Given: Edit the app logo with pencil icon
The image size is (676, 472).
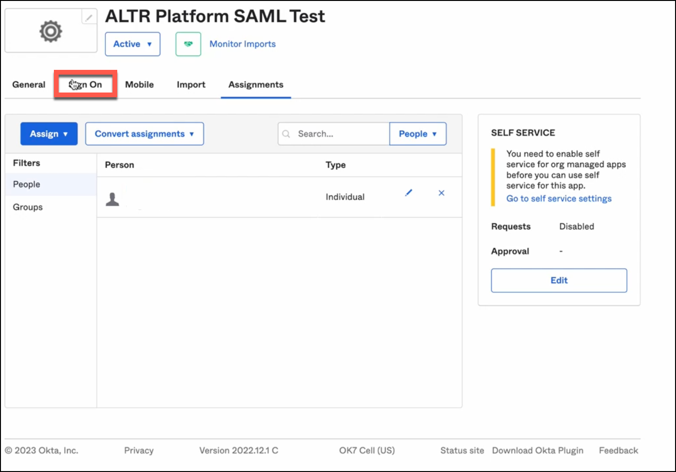Looking at the screenshot, I should coord(89,17).
